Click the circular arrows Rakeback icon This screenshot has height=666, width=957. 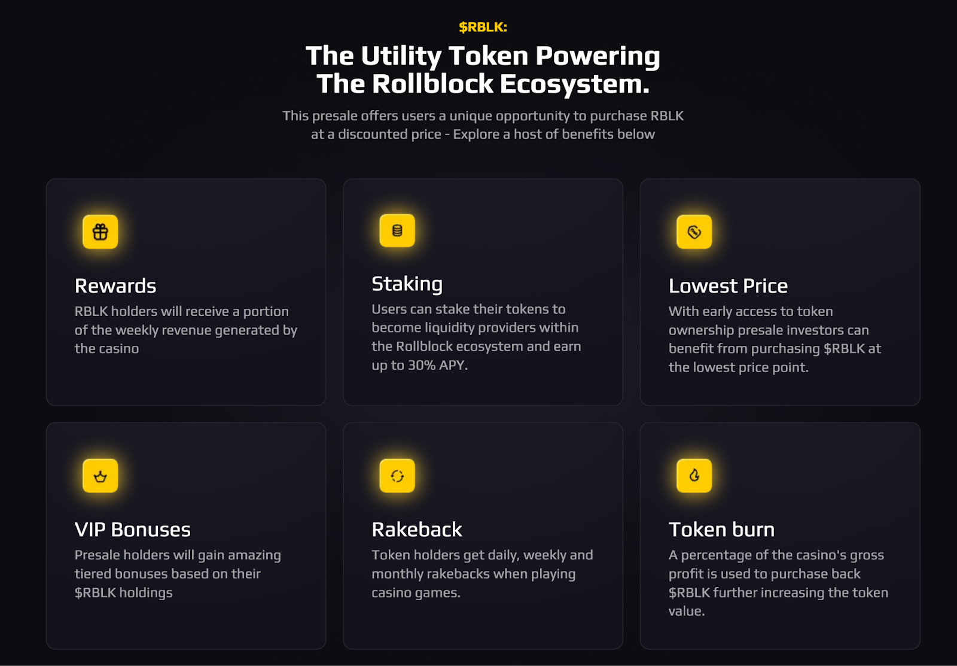397,476
